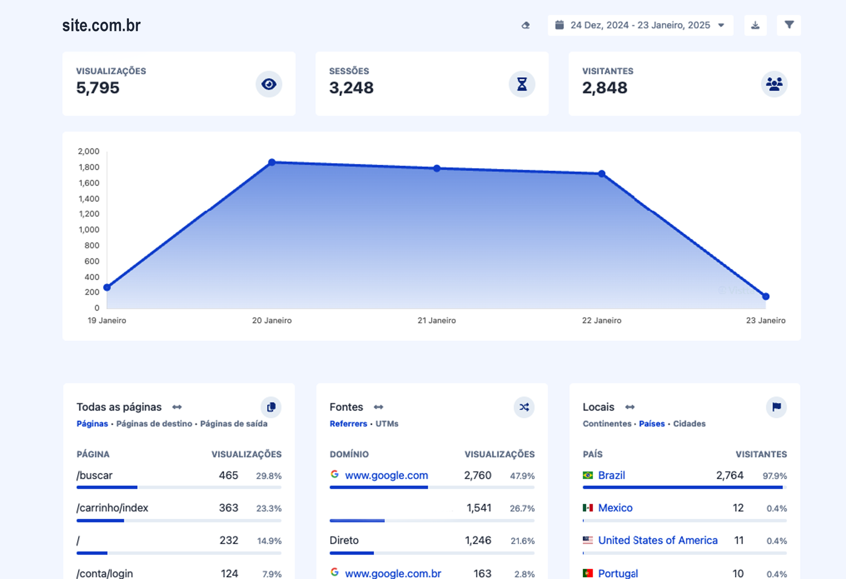Click the hourglass icon on Sessões card

522,84
